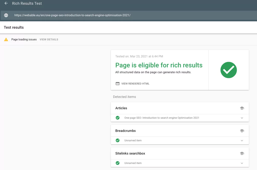Select the Test results tab

[14, 27]
